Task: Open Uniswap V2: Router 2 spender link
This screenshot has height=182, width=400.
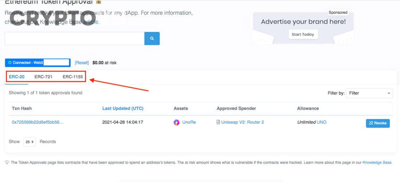Action: (243, 122)
